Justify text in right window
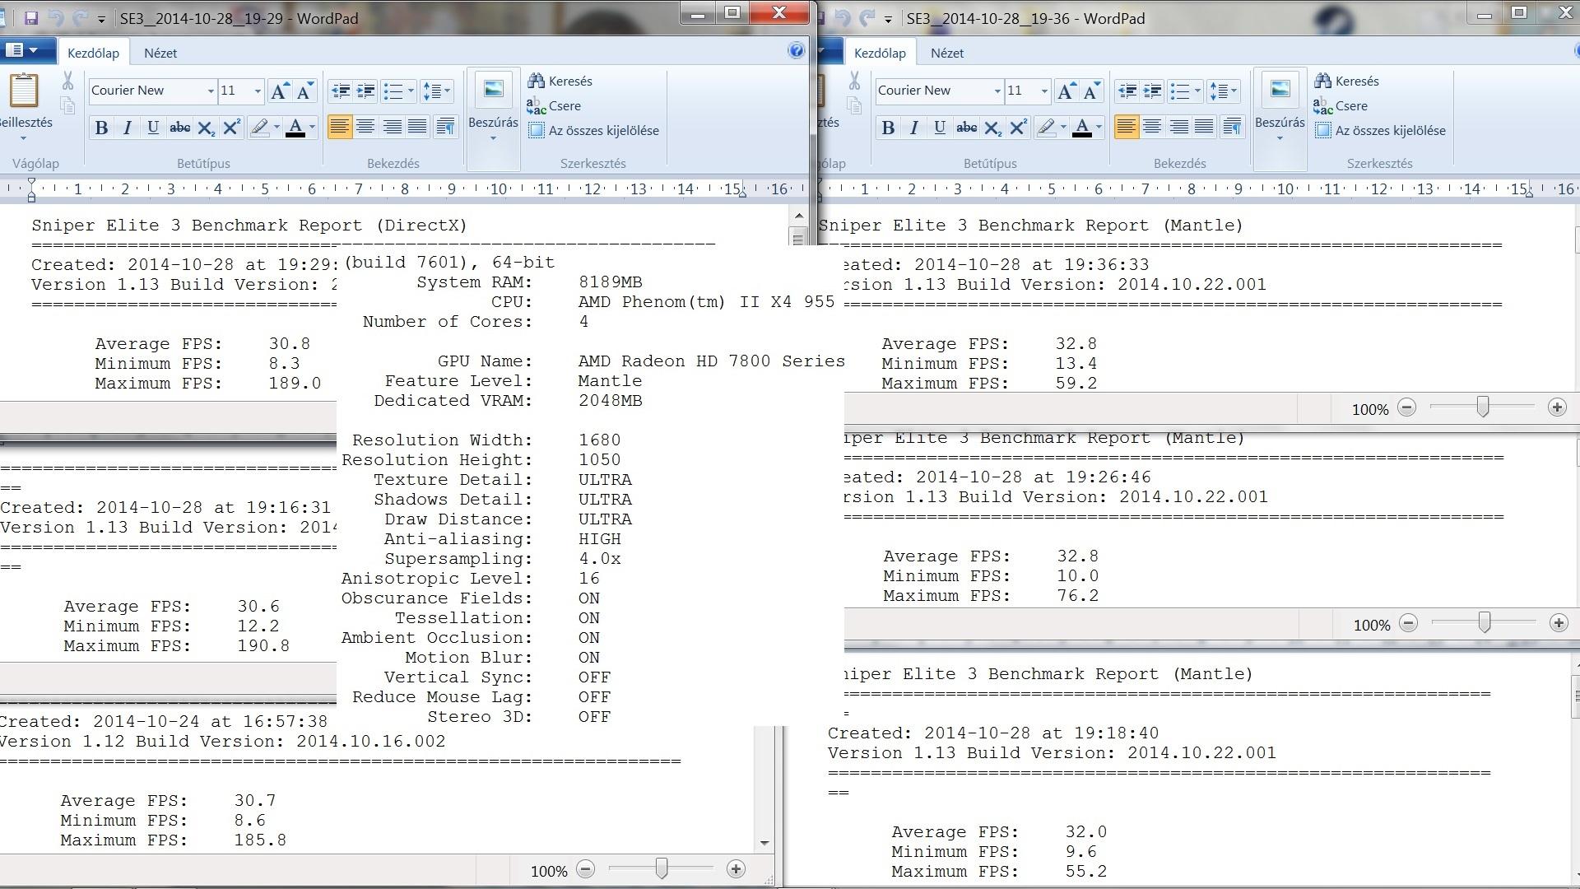This screenshot has height=889, width=1580. point(1204,127)
